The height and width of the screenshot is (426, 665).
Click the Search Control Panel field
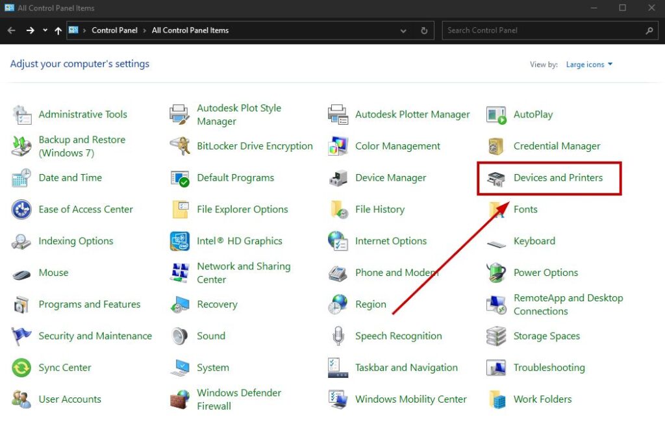(x=542, y=31)
